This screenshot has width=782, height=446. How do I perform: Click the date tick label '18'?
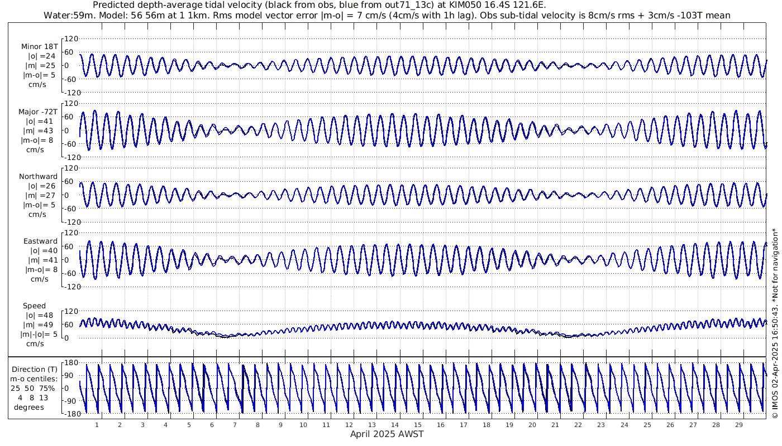[487, 425]
